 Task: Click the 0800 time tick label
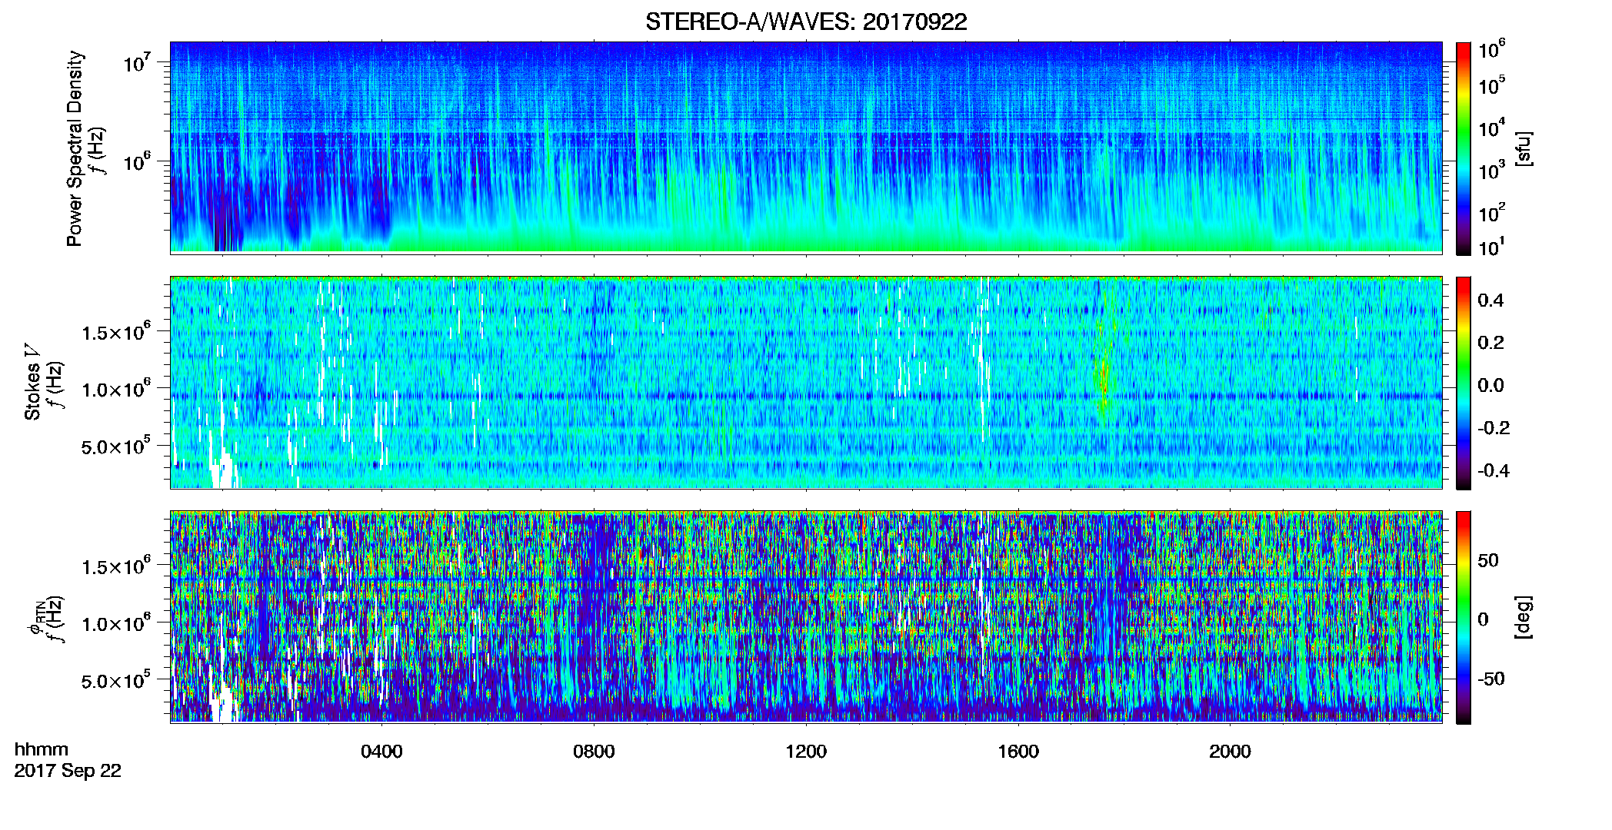[594, 752]
